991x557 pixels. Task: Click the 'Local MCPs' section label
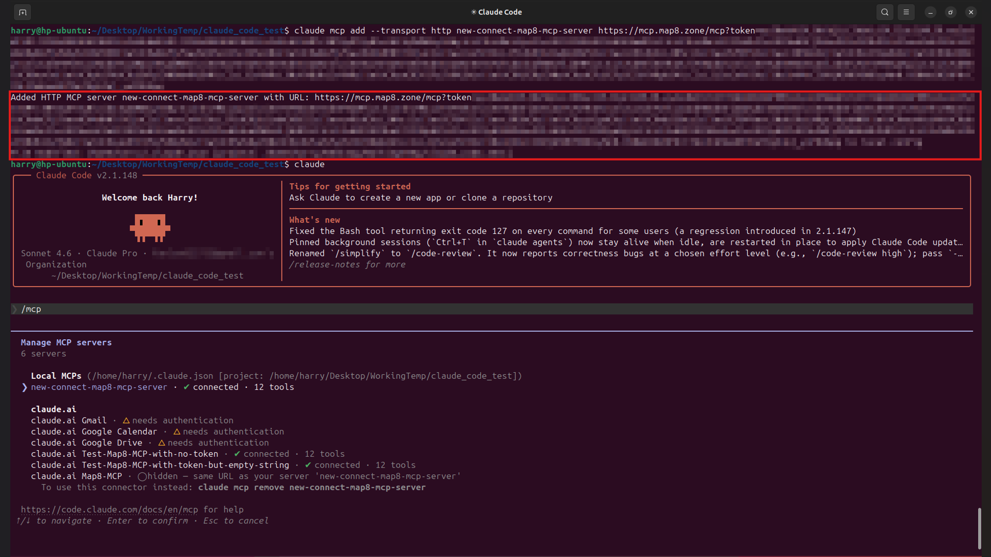coord(56,376)
